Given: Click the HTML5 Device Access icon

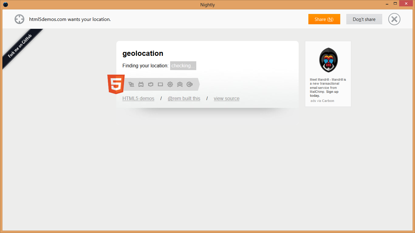Looking at the screenshot, I should pyautogui.click(x=160, y=84).
